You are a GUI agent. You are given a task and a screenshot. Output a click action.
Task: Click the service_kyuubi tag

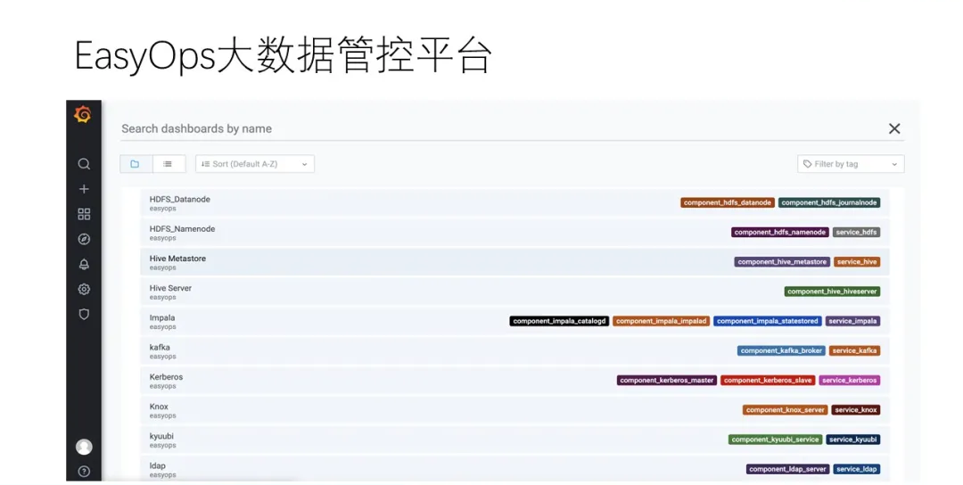(853, 440)
